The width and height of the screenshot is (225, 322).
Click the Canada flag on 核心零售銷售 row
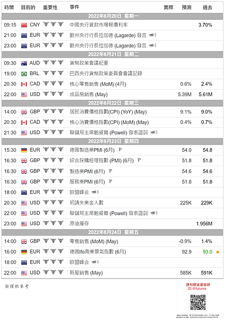pyautogui.click(x=24, y=84)
